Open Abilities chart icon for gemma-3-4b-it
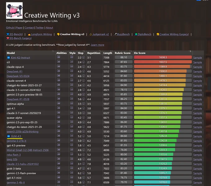The image size is (211, 186). (59, 182)
